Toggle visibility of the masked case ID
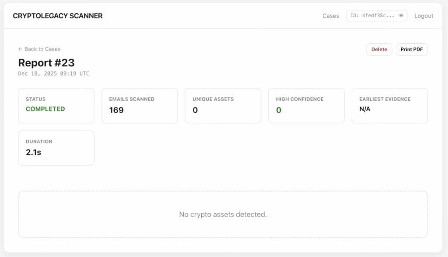 [x=401, y=15]
